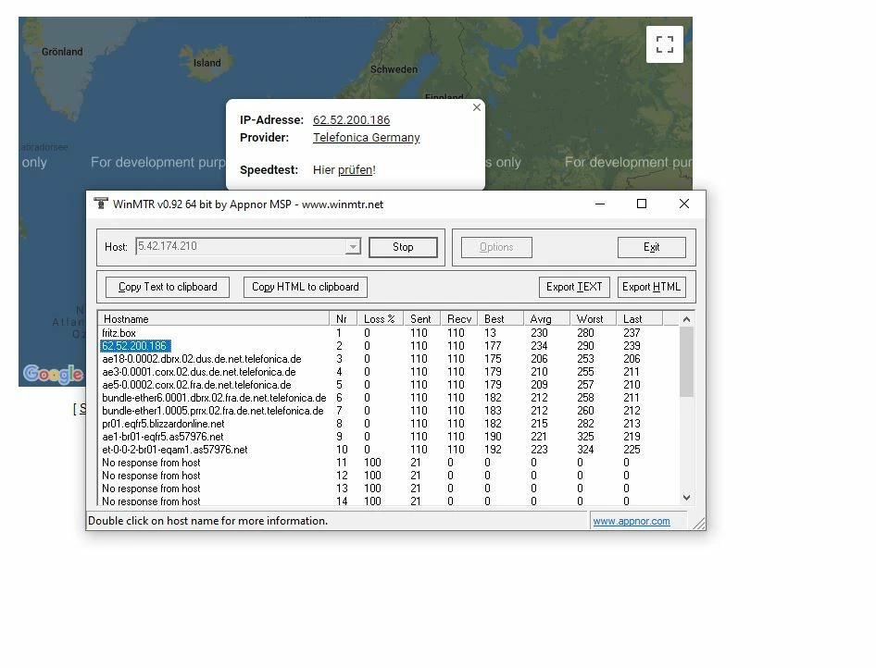This screenshot has width=876, height=668.
Task: Click the Sent column header
Action: (x=422, y=318)
